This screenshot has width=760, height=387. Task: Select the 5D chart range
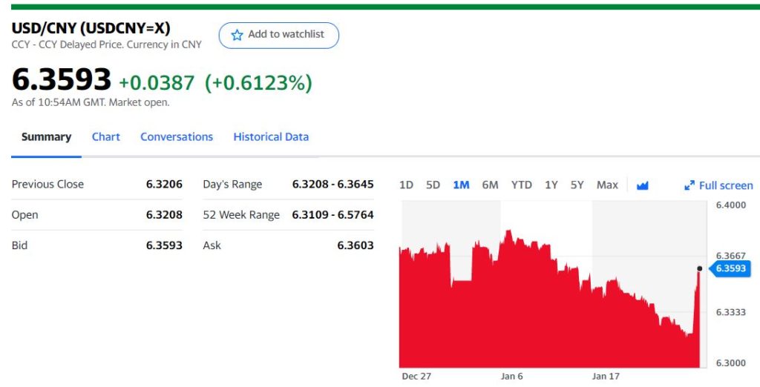[x=433, y=185]
